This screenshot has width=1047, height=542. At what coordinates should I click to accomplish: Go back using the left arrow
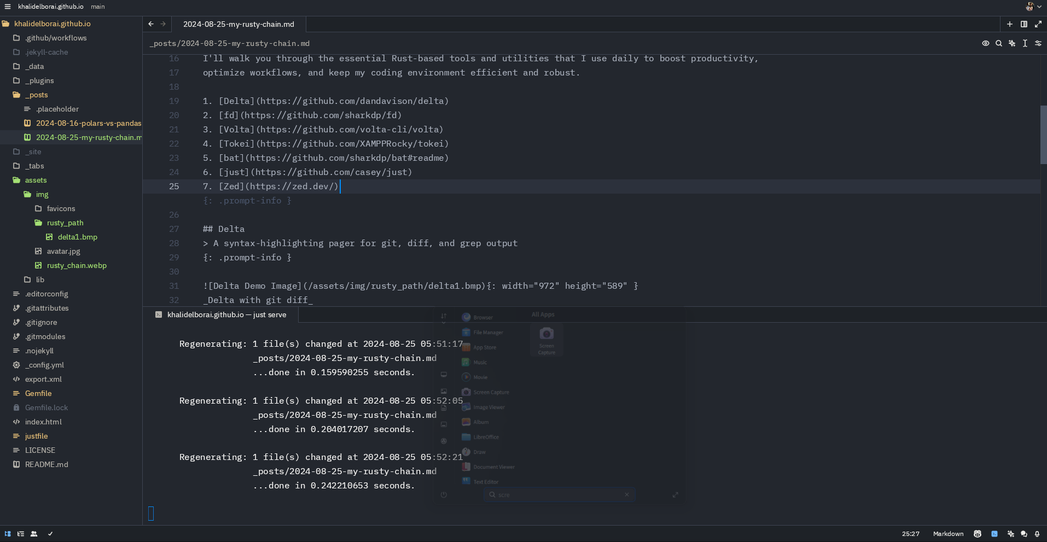[x=151, y=24]
